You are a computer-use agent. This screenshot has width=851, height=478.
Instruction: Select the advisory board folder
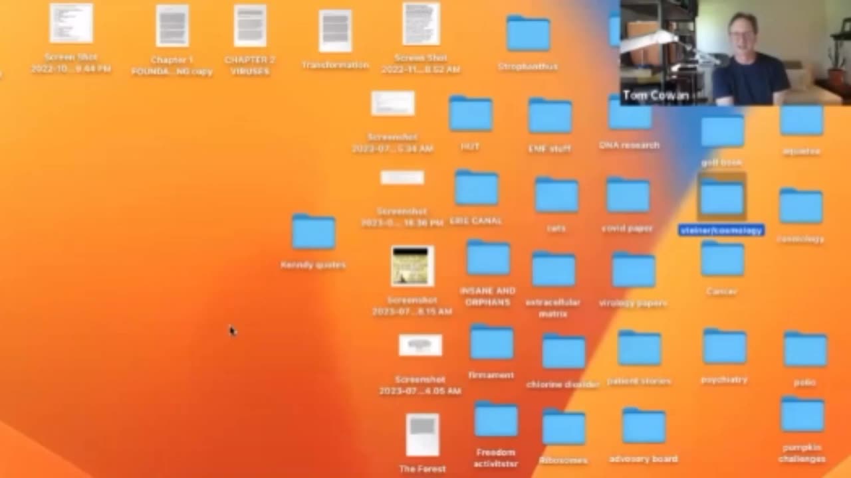point(644,426)
